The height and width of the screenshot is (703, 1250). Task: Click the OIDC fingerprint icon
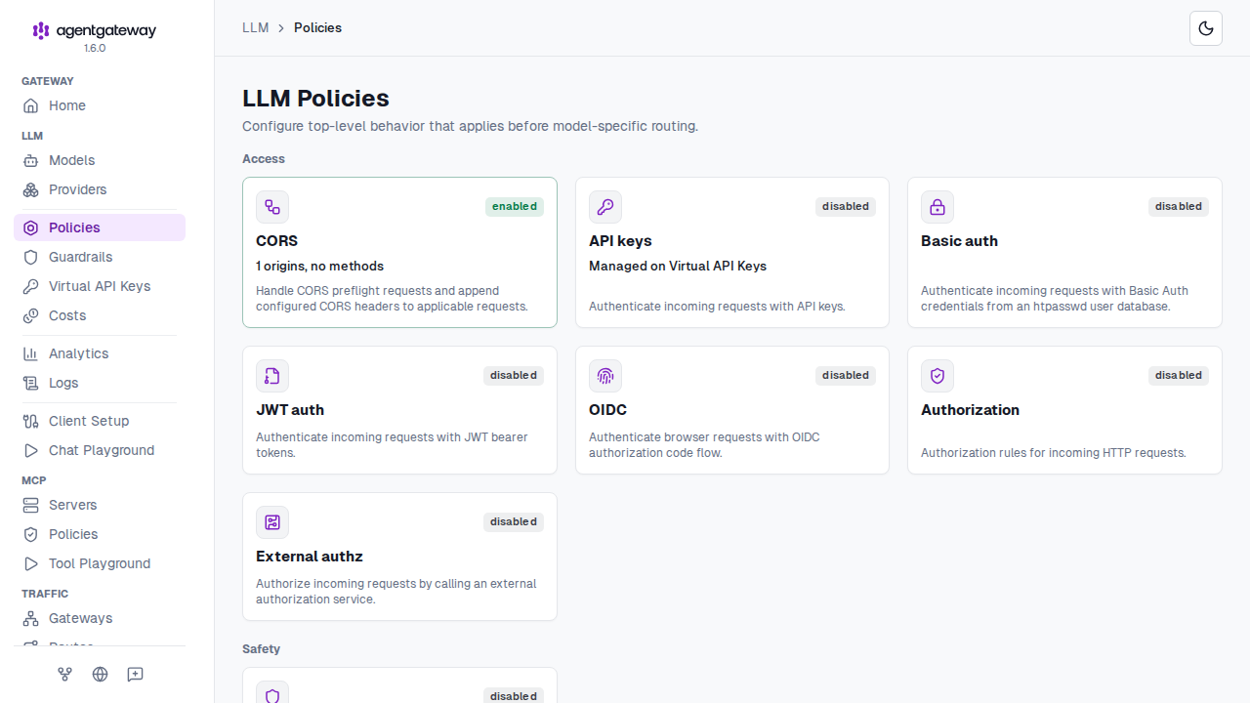tap(605, 376)
